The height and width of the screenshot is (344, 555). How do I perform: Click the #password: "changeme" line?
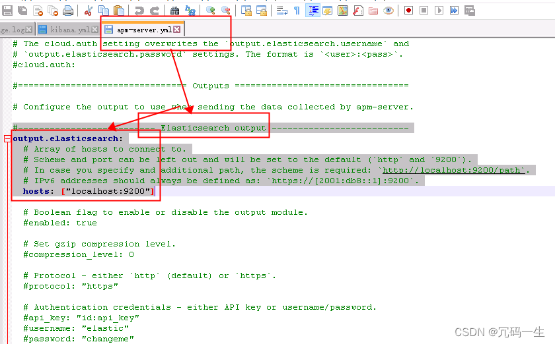click(x=79, y=339)
